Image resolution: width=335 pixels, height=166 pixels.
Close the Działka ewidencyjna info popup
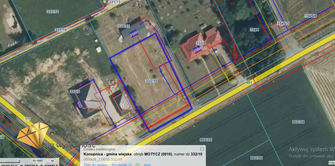(x=202, y=149)
